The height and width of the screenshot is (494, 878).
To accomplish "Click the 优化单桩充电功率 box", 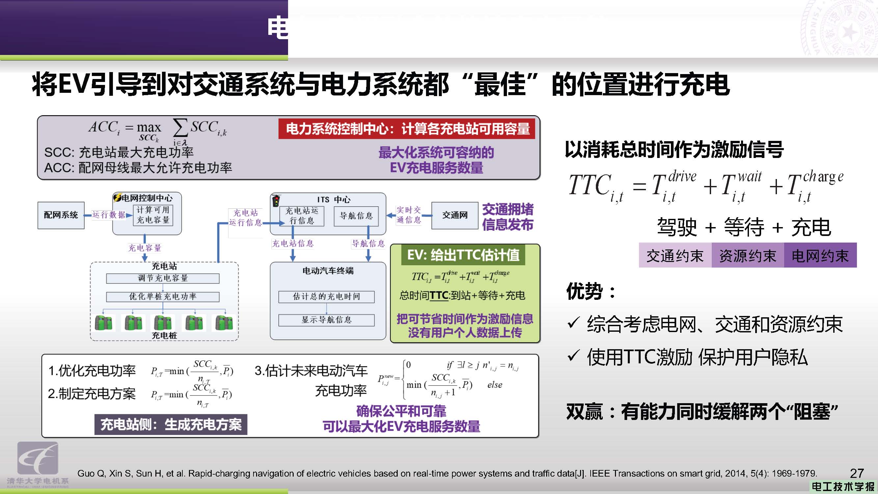I will point(163,297).
